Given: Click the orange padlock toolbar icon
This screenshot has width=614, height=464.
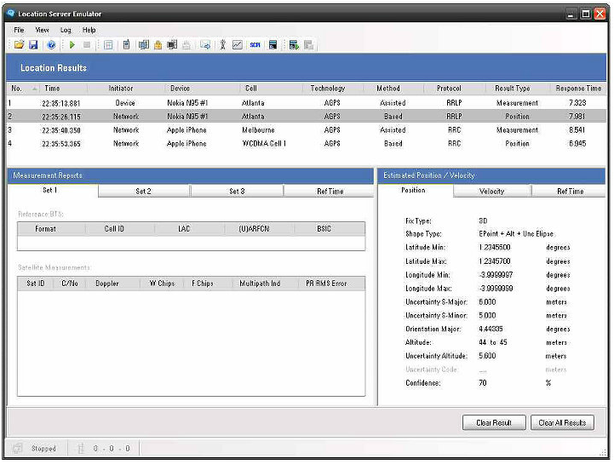Looking at the screenshot, I should coord(158,44).
